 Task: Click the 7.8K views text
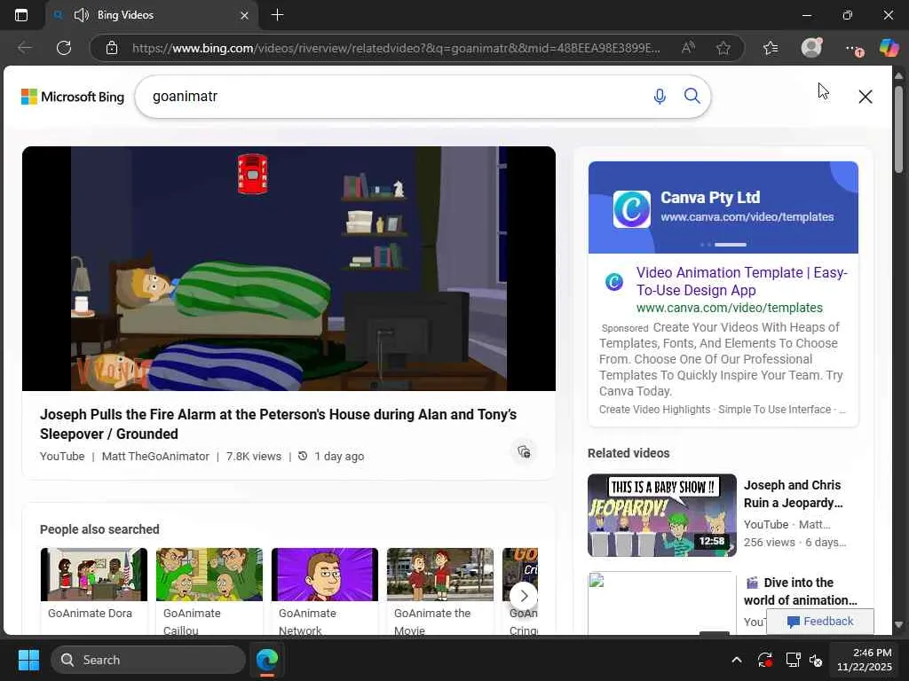[253, 457]
